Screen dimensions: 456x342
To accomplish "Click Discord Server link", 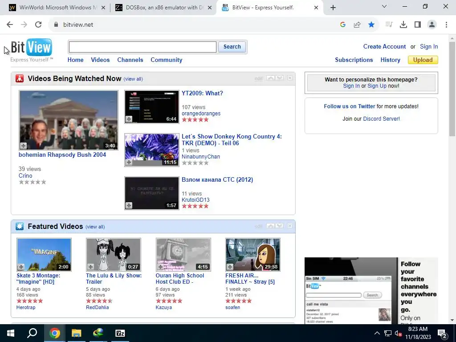I will 382,119.
